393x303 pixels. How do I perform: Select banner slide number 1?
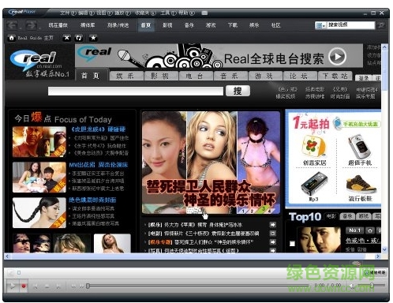[243, 211]
